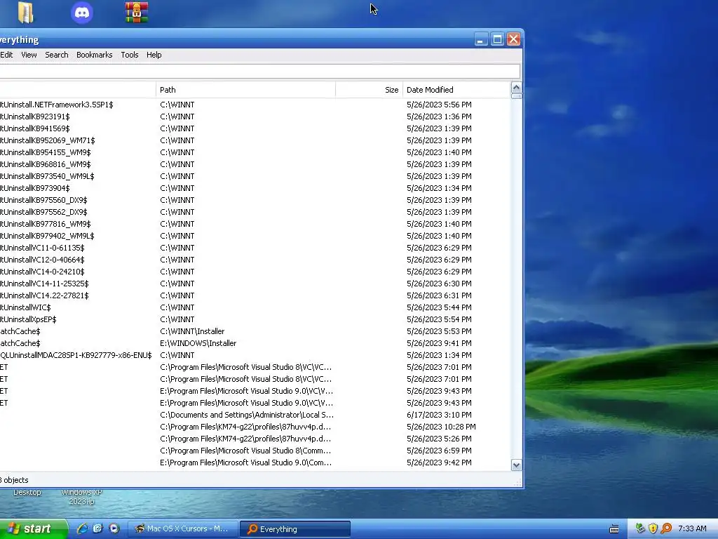Open the Tools menu

(x=130, y=55)
